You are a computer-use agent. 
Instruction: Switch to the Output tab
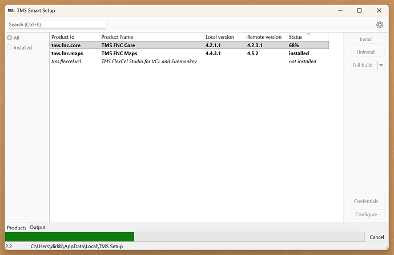(38, 227)
